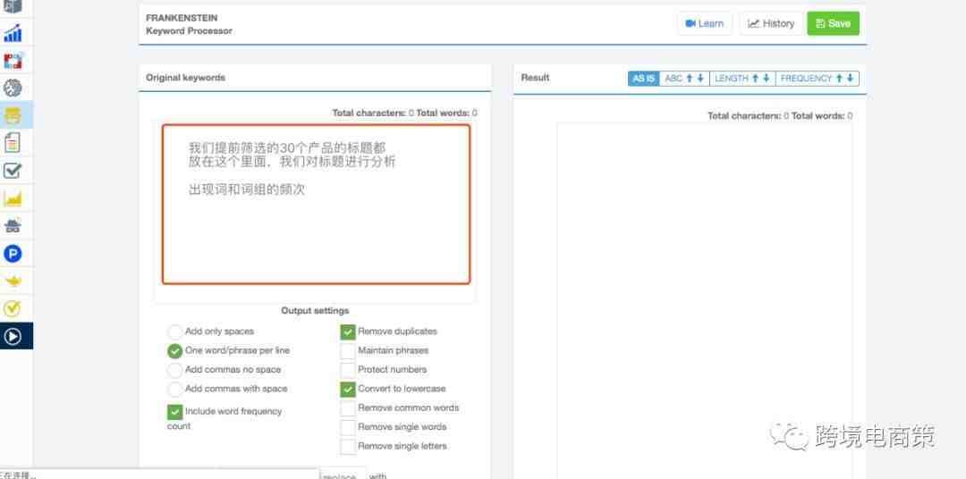966x479 pixels.
Task: Open the yellow circled checkmark sidebar icon
Action: coord(13,307)
